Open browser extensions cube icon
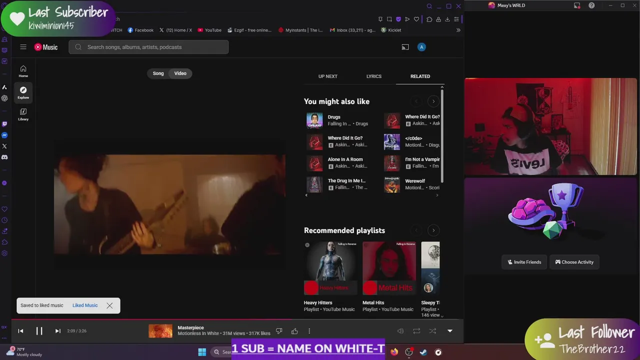 click(429, 19)
